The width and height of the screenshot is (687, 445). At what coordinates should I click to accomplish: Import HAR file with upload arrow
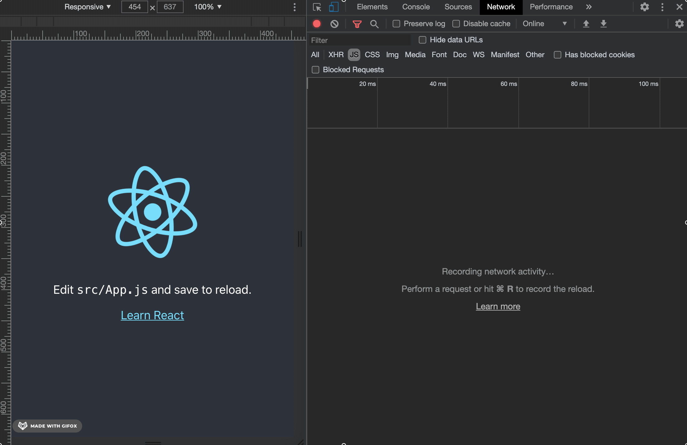(586, 24)
